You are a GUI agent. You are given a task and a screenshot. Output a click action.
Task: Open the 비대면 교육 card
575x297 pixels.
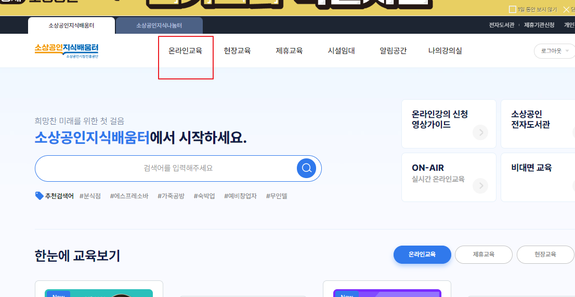coord(538,177)
